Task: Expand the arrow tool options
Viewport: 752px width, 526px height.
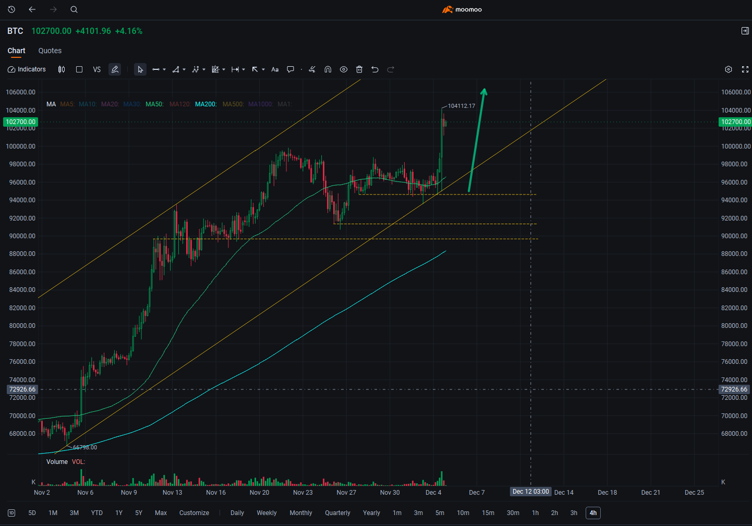Action: [x=262, y=69]
